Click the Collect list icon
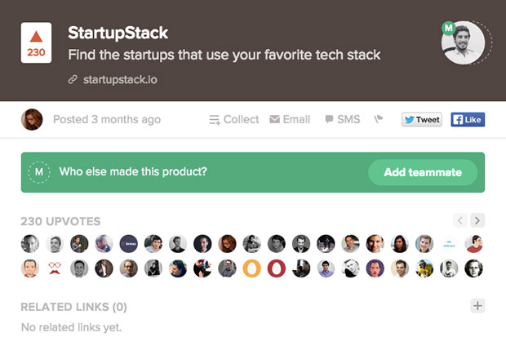Screen dimensions: 506x355 215,120
